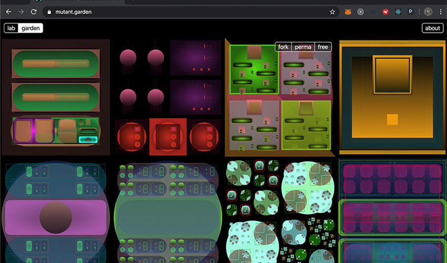Open the React Developer Tools extension
Image resolution: width=447 pixels, height=263 pixels.
tap(398, 12)
